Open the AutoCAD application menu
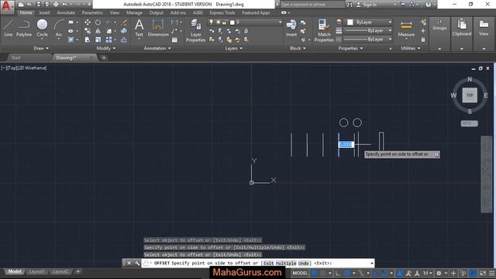Screen dimensions: 496x279 (7, 7)
